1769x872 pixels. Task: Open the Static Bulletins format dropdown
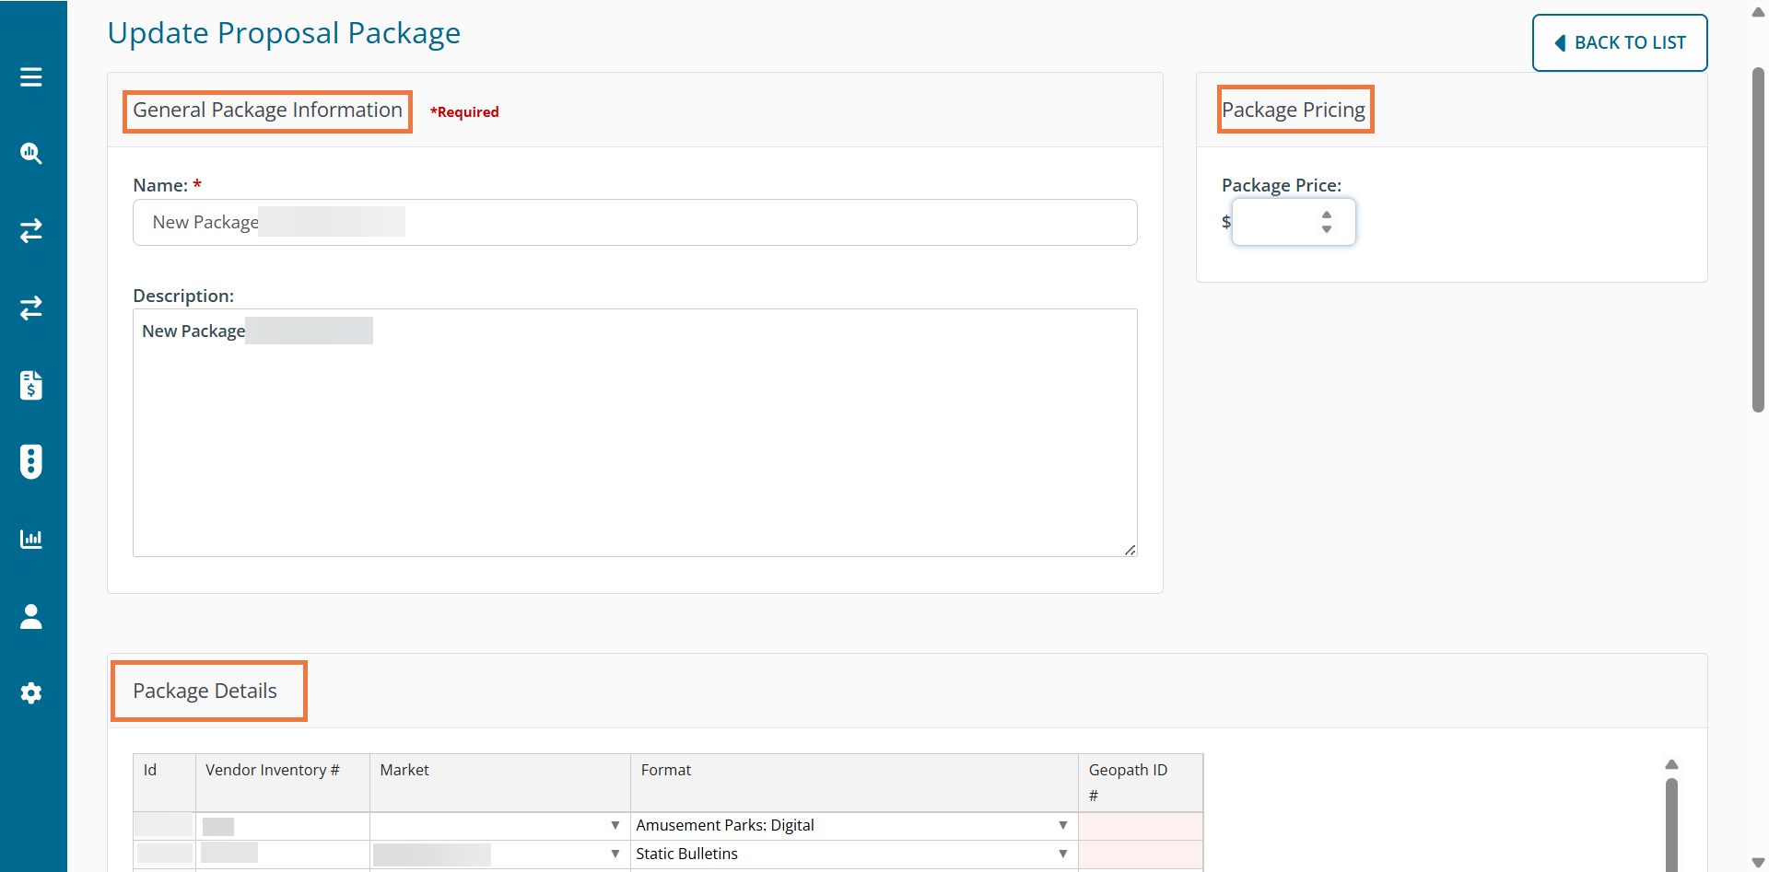pos(1062,854)
